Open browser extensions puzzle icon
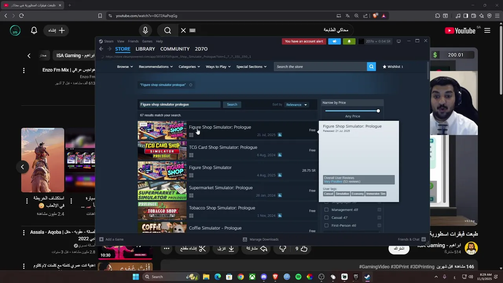Viewport: 503px width, 283px height. 437,16
